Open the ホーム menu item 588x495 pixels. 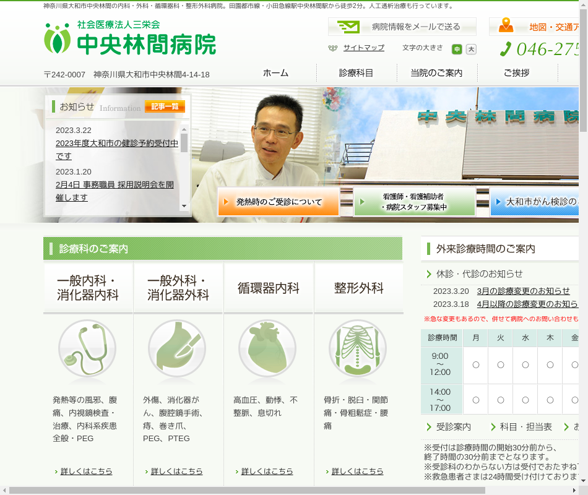(x=275, y=73)
